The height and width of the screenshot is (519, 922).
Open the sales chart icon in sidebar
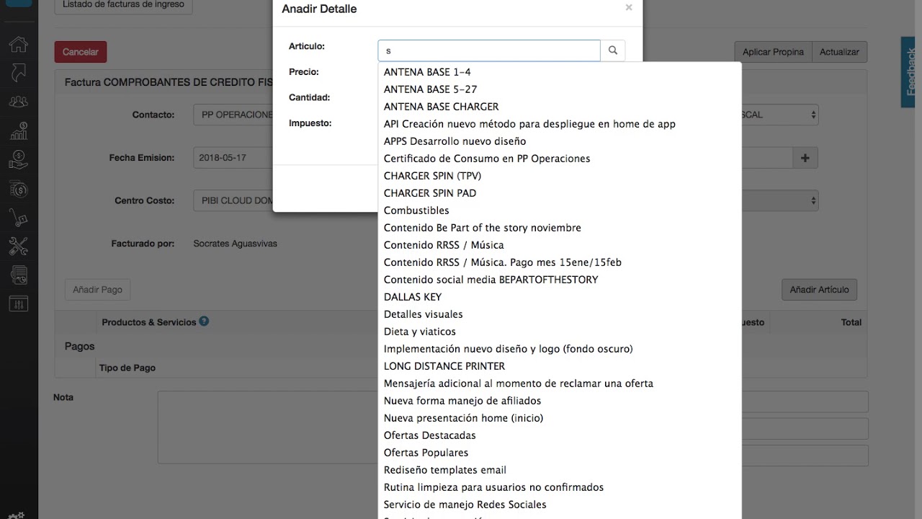pyautogui.click(x=18, y=131)
